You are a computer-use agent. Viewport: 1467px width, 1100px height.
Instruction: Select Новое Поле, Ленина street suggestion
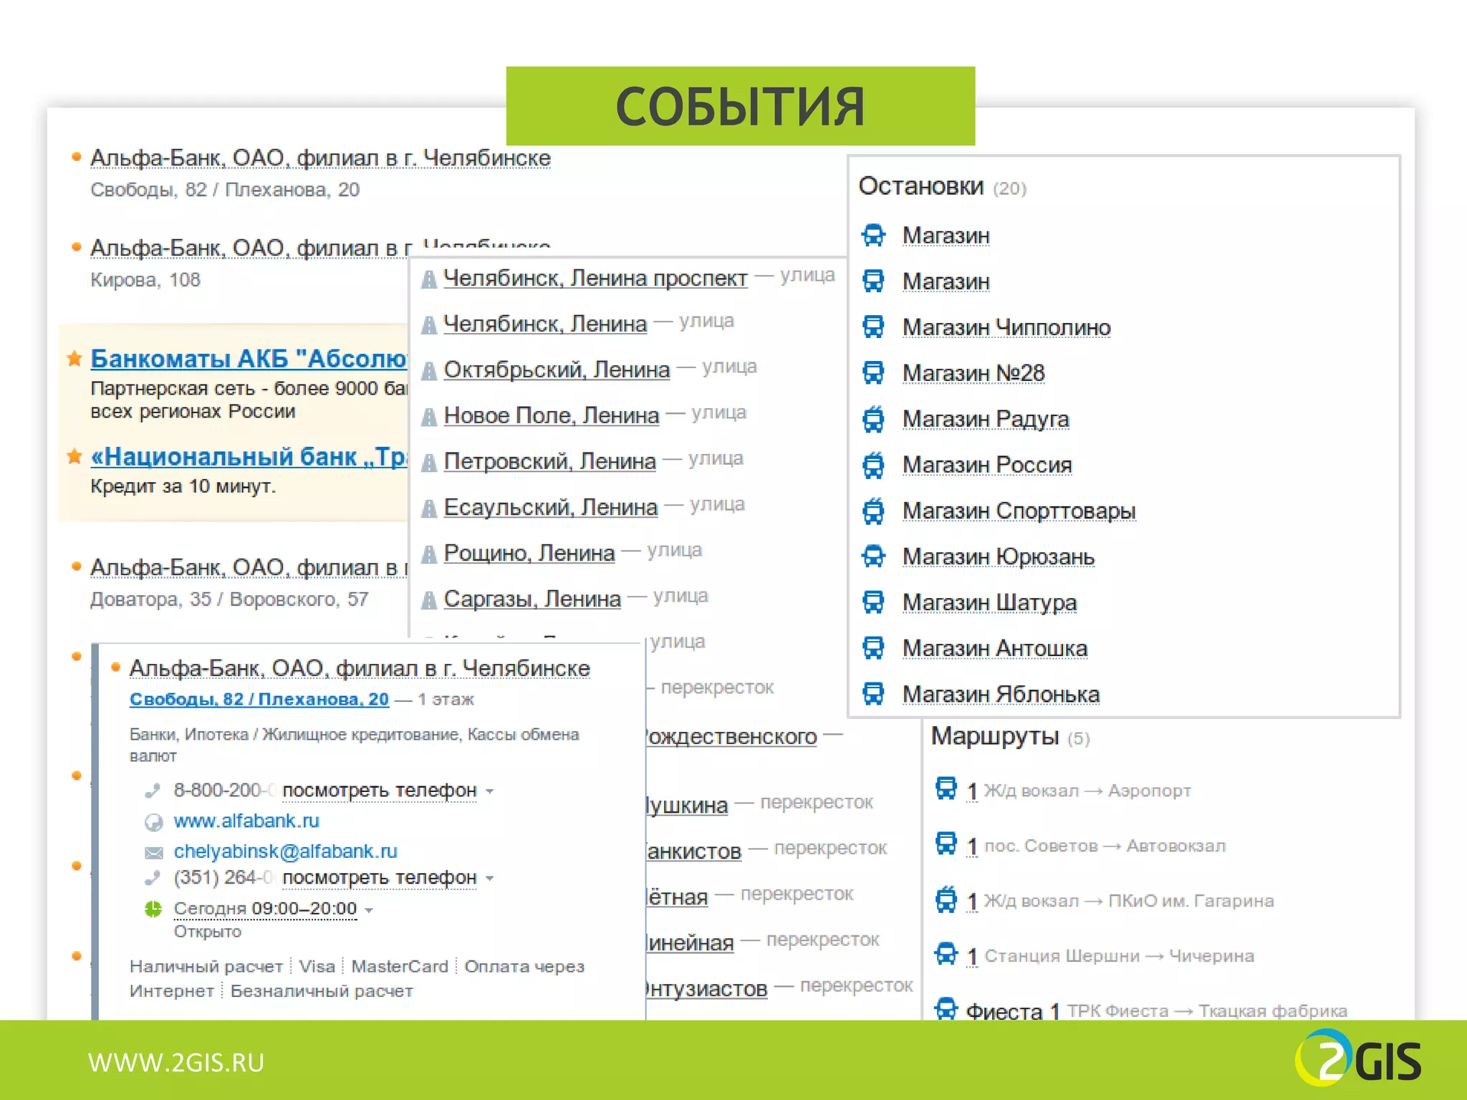coord(551,415)
